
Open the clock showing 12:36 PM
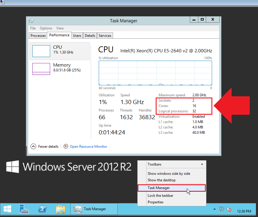(244, 211)
